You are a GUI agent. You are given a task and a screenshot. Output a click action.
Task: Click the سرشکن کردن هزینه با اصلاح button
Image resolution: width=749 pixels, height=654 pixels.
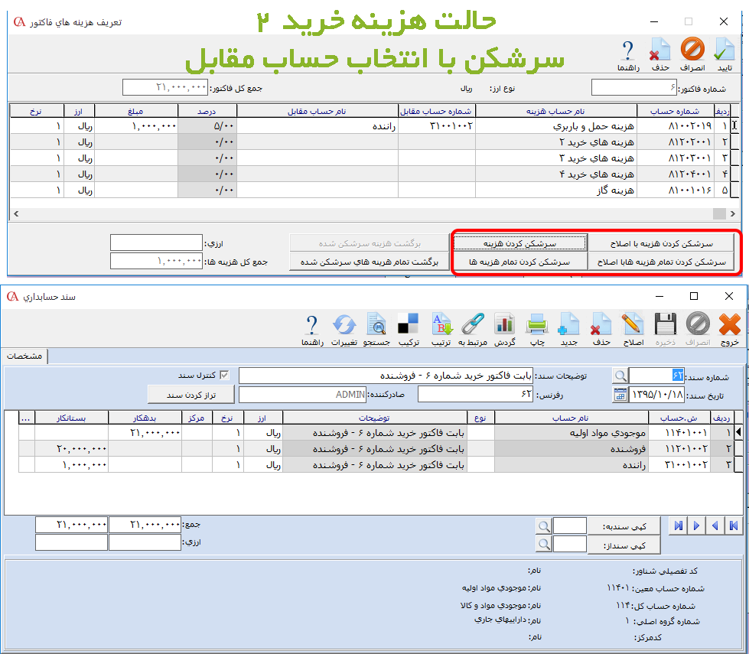click(661, 244)
